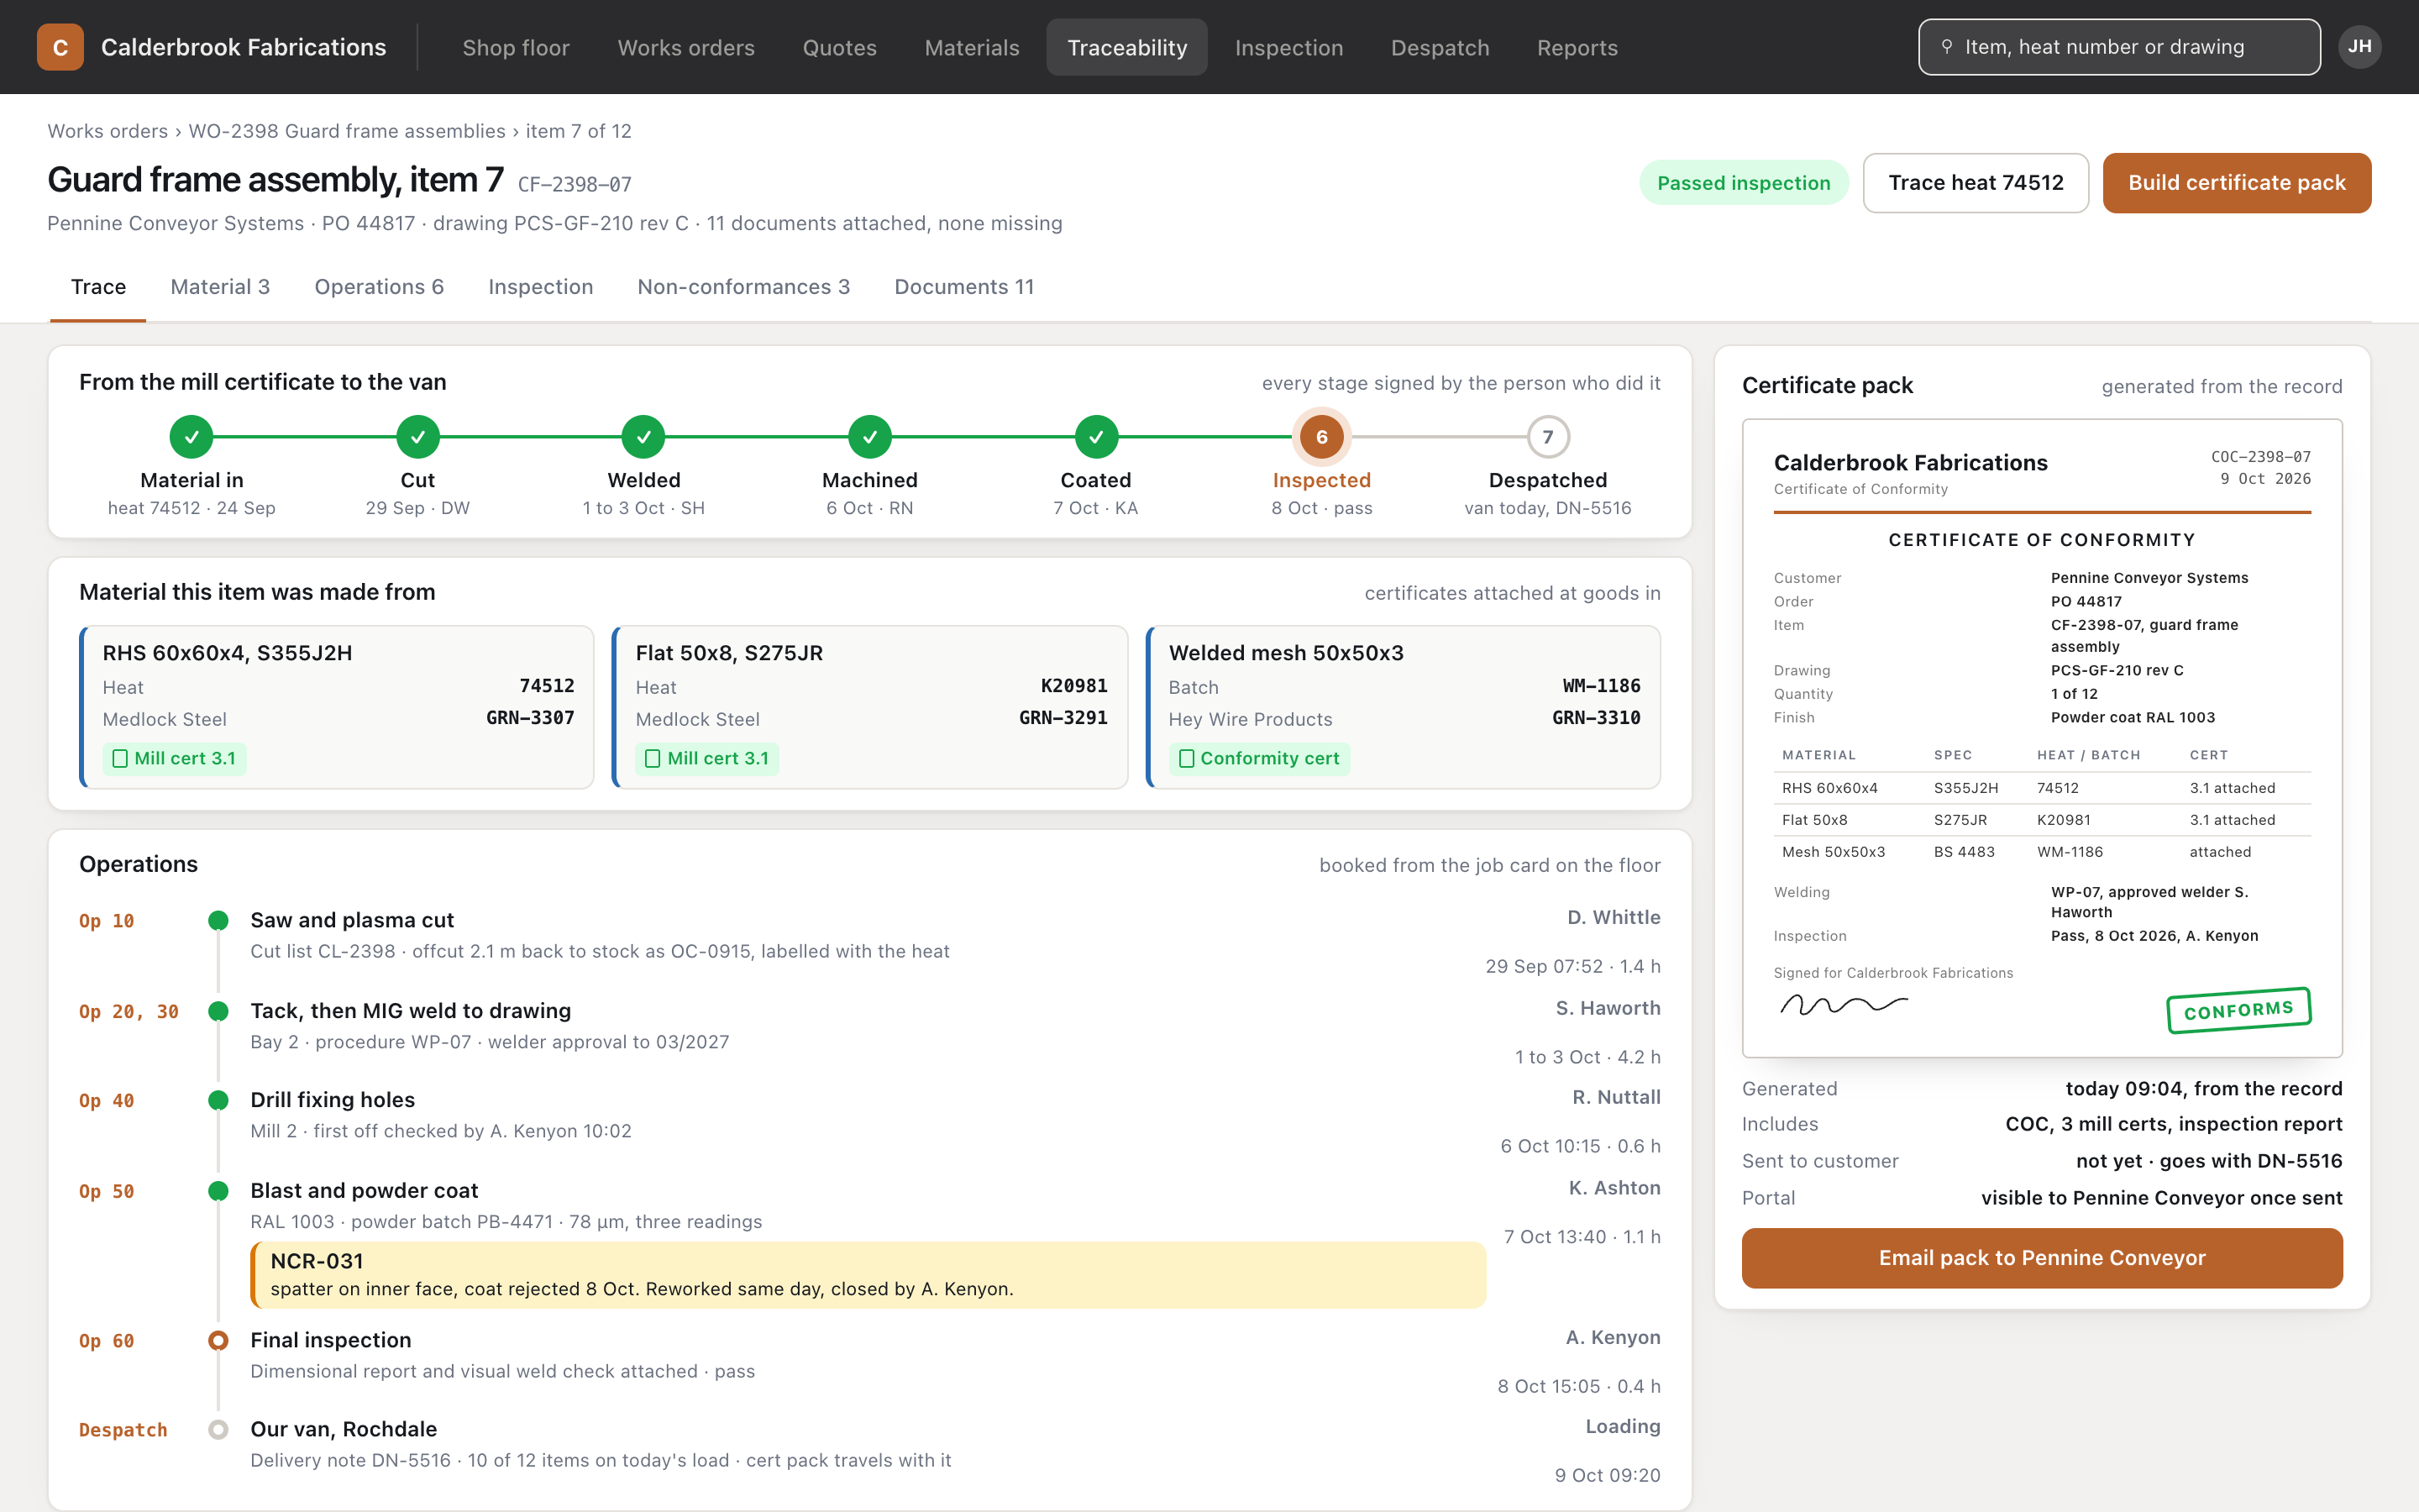
Task: Select the Welded stage checkmark
Action: tap(643, 437)
